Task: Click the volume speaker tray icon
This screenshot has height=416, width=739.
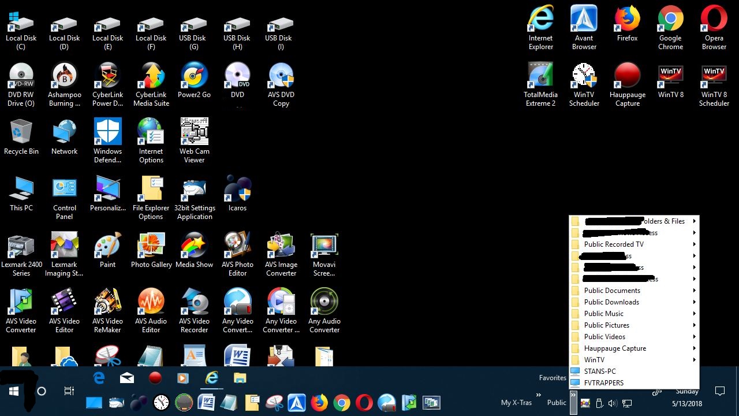Action: click(x=613, y=403)
